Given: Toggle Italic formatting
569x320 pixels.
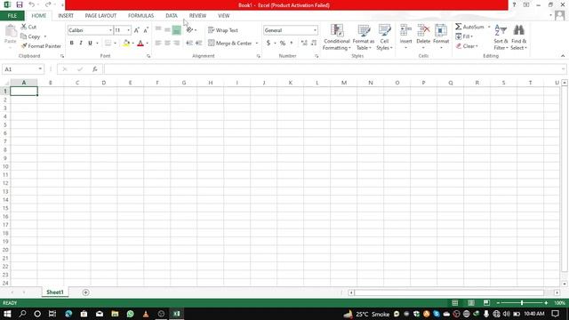Looking at the screenshot, I should pyautogui.click(x=81, y=43).
